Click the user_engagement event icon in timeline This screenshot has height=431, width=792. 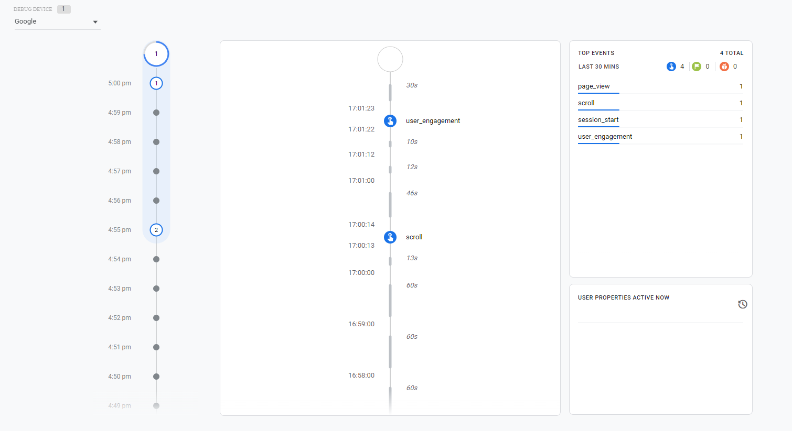point(390,121)
